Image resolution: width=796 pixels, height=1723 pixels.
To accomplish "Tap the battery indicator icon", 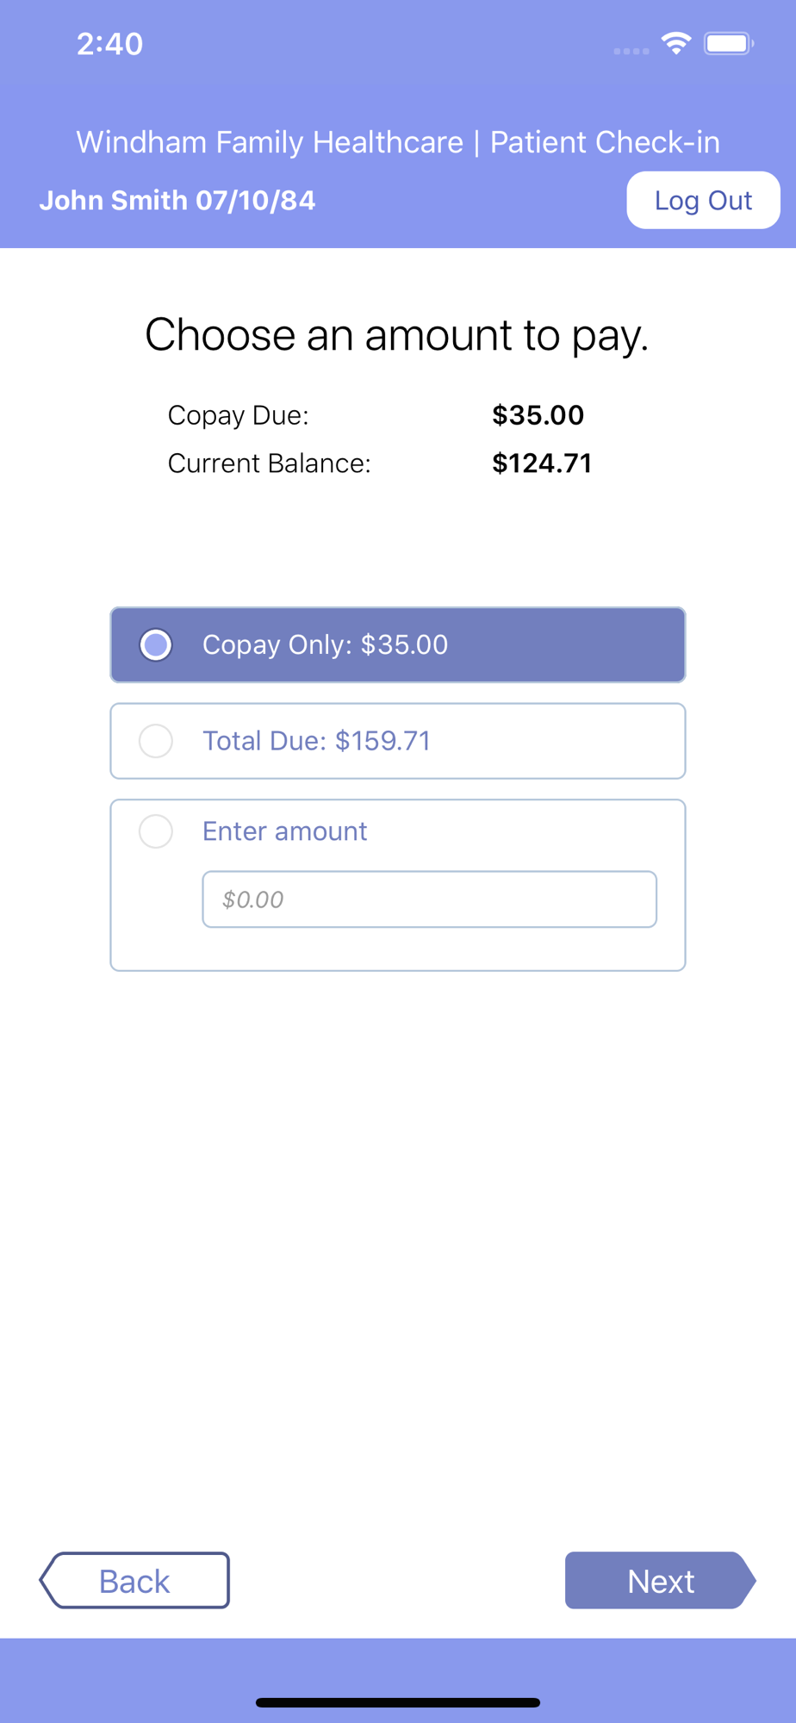I will coord(729,43).
